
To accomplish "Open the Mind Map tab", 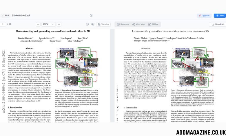I will tap(138, 24).
